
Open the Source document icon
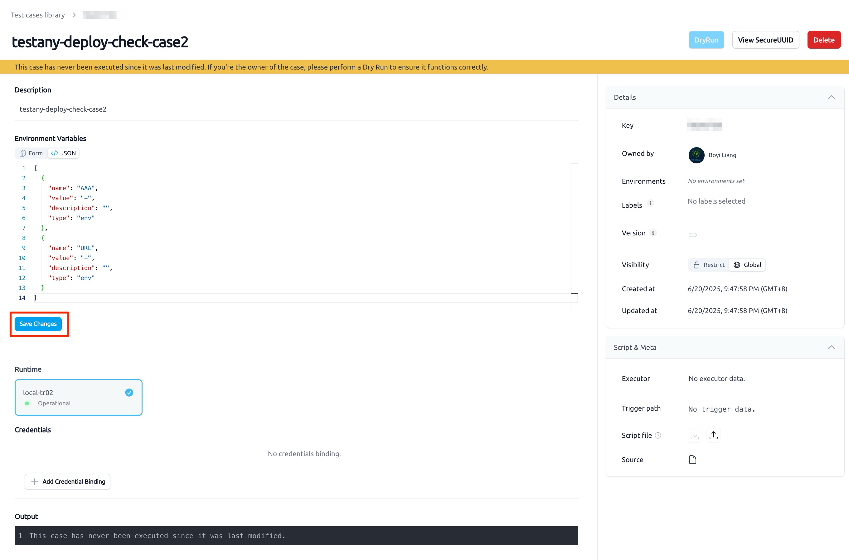(692, 459)
